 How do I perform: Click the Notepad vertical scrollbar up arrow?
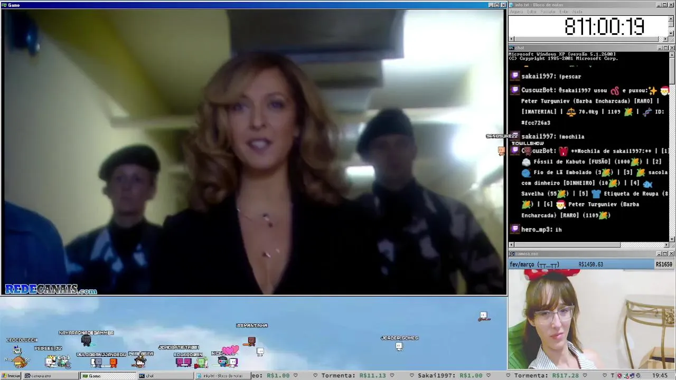click(671, 18)
